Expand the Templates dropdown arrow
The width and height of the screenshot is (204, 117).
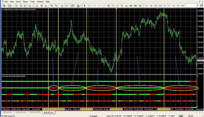74,6
